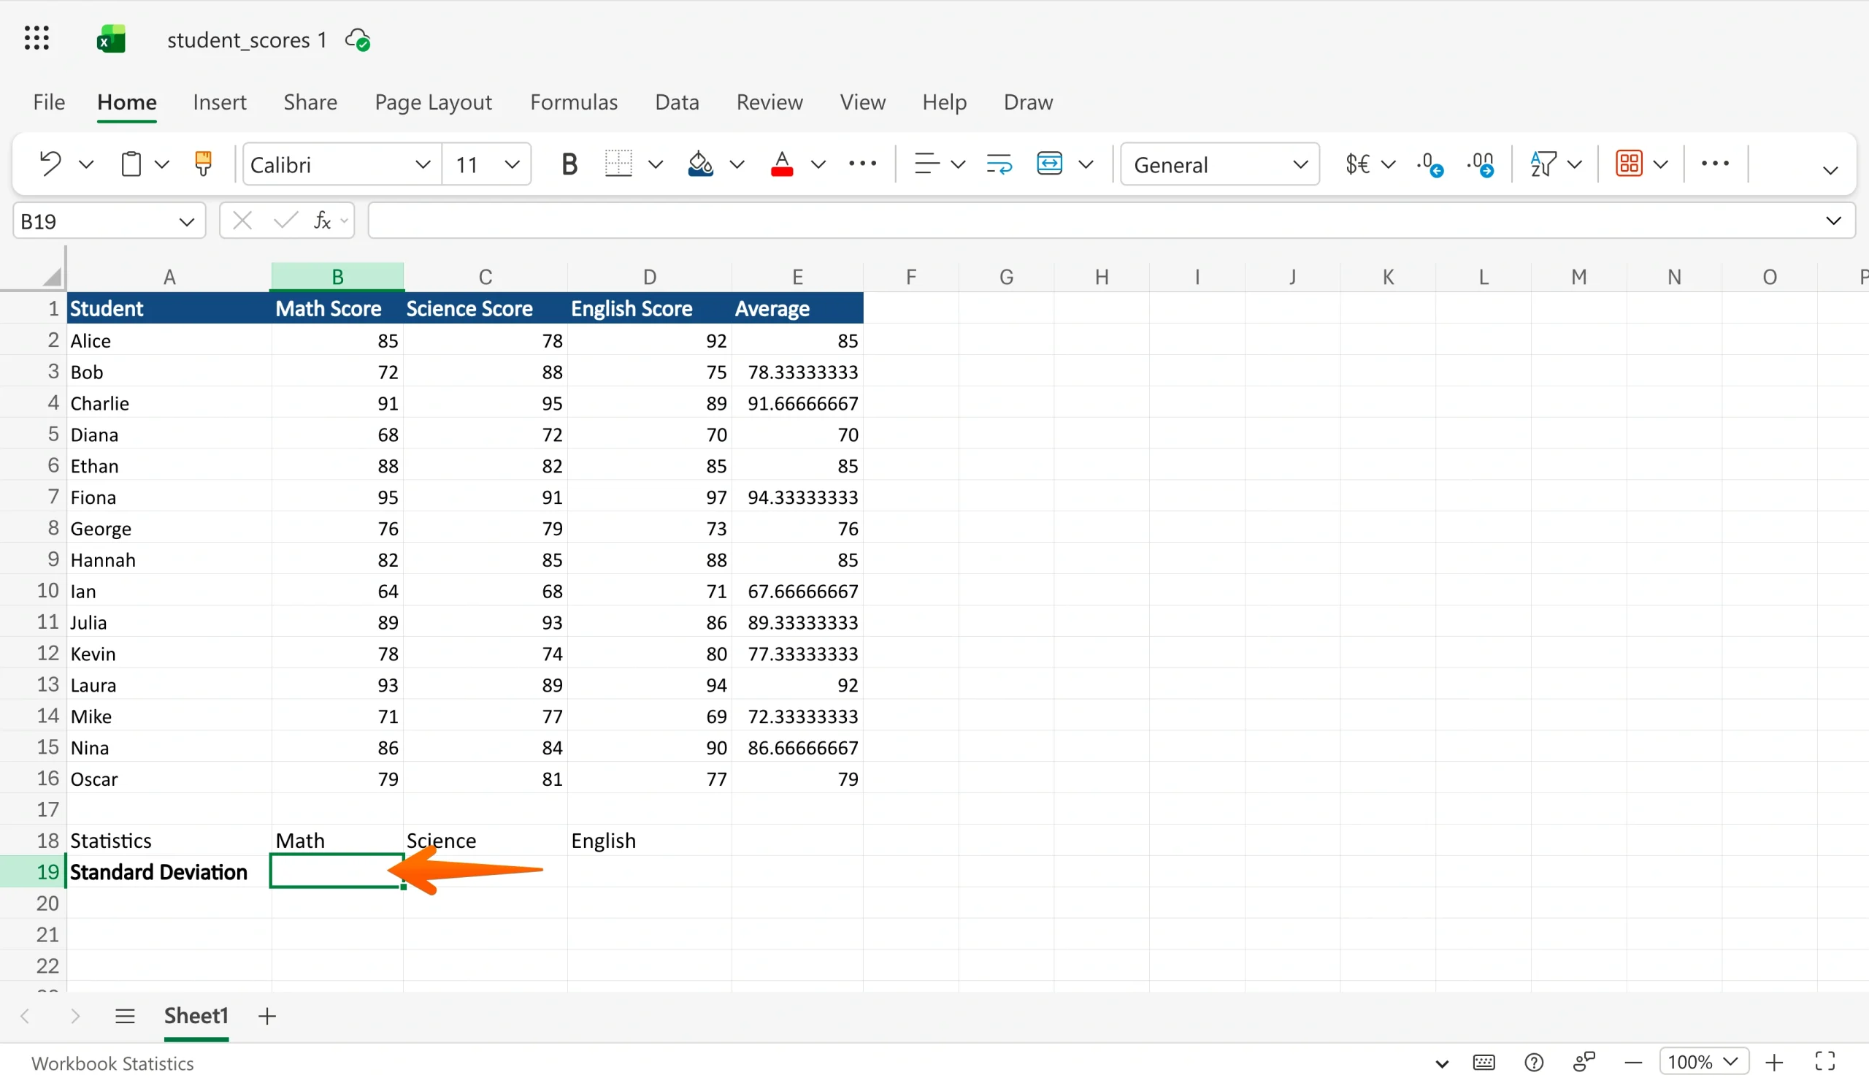Screen dimensions: 1869x1078
Task: Click the conditional formatting grid icon
Action: tap(1630, 164)
